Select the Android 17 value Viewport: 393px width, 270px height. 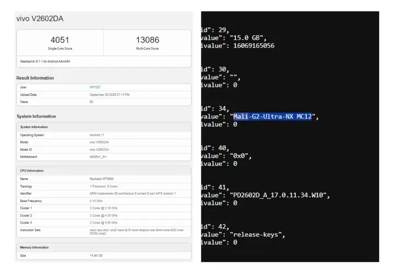pos(97,135)
